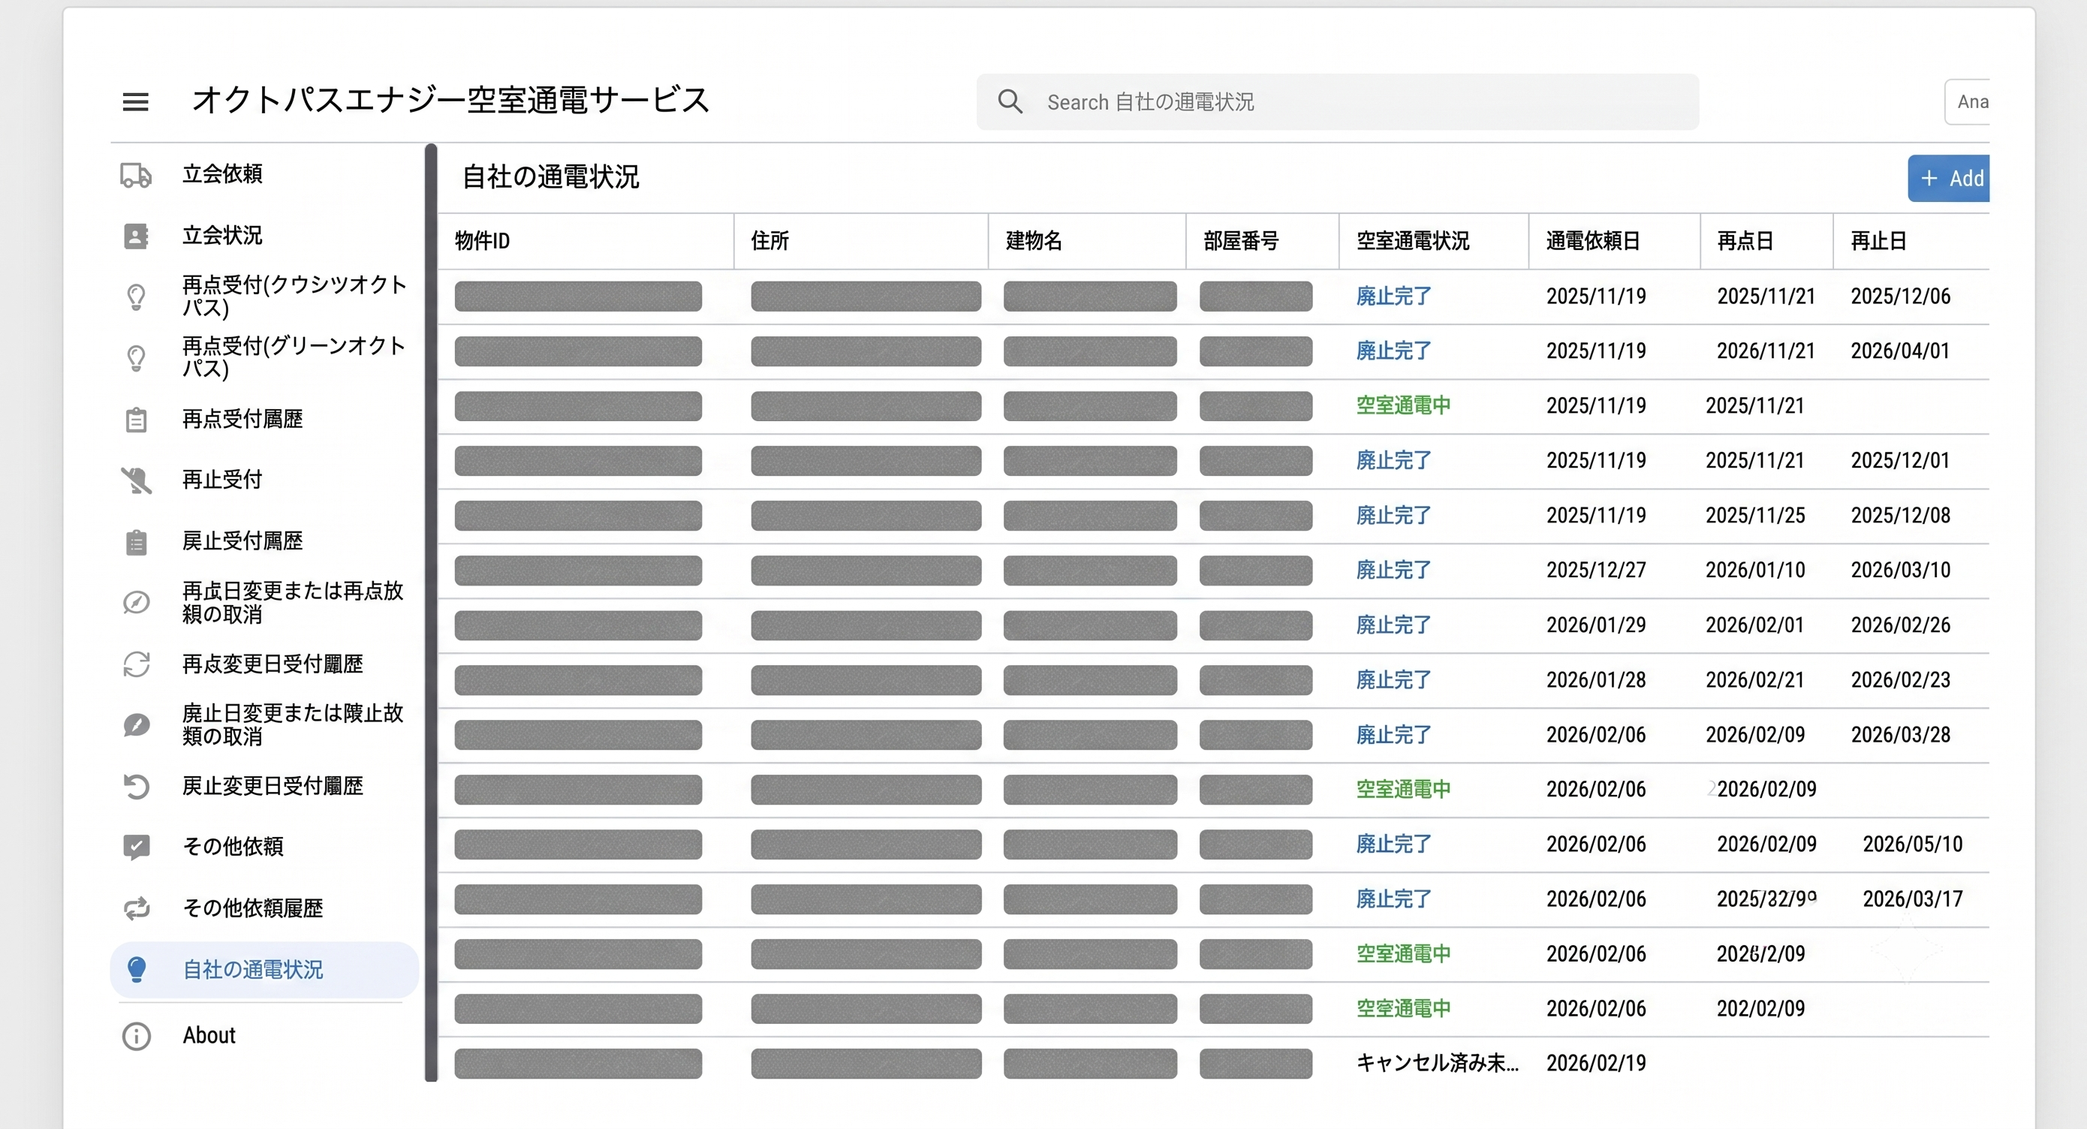
Task: Click the checked message icon beside その他依頼
Action: point(136,848)
